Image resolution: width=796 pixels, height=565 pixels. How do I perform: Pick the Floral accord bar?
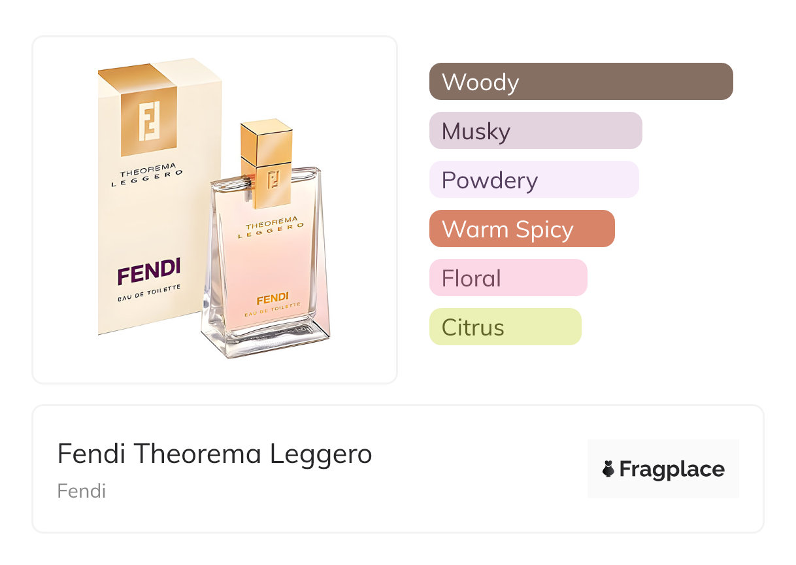pyautogui.click(x=508, y=278)
